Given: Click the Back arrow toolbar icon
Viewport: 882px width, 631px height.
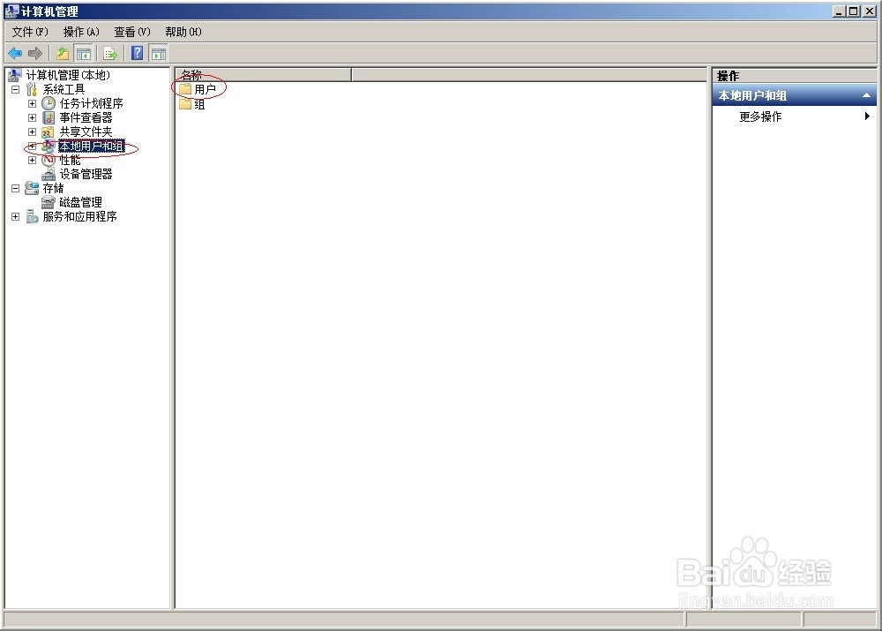Looking at the screenshot, I should click(x=15, y=54).
